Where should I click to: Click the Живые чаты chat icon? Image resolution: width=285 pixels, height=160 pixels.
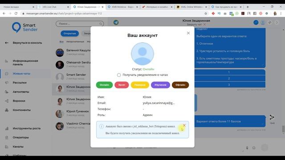tap(7, 74)
